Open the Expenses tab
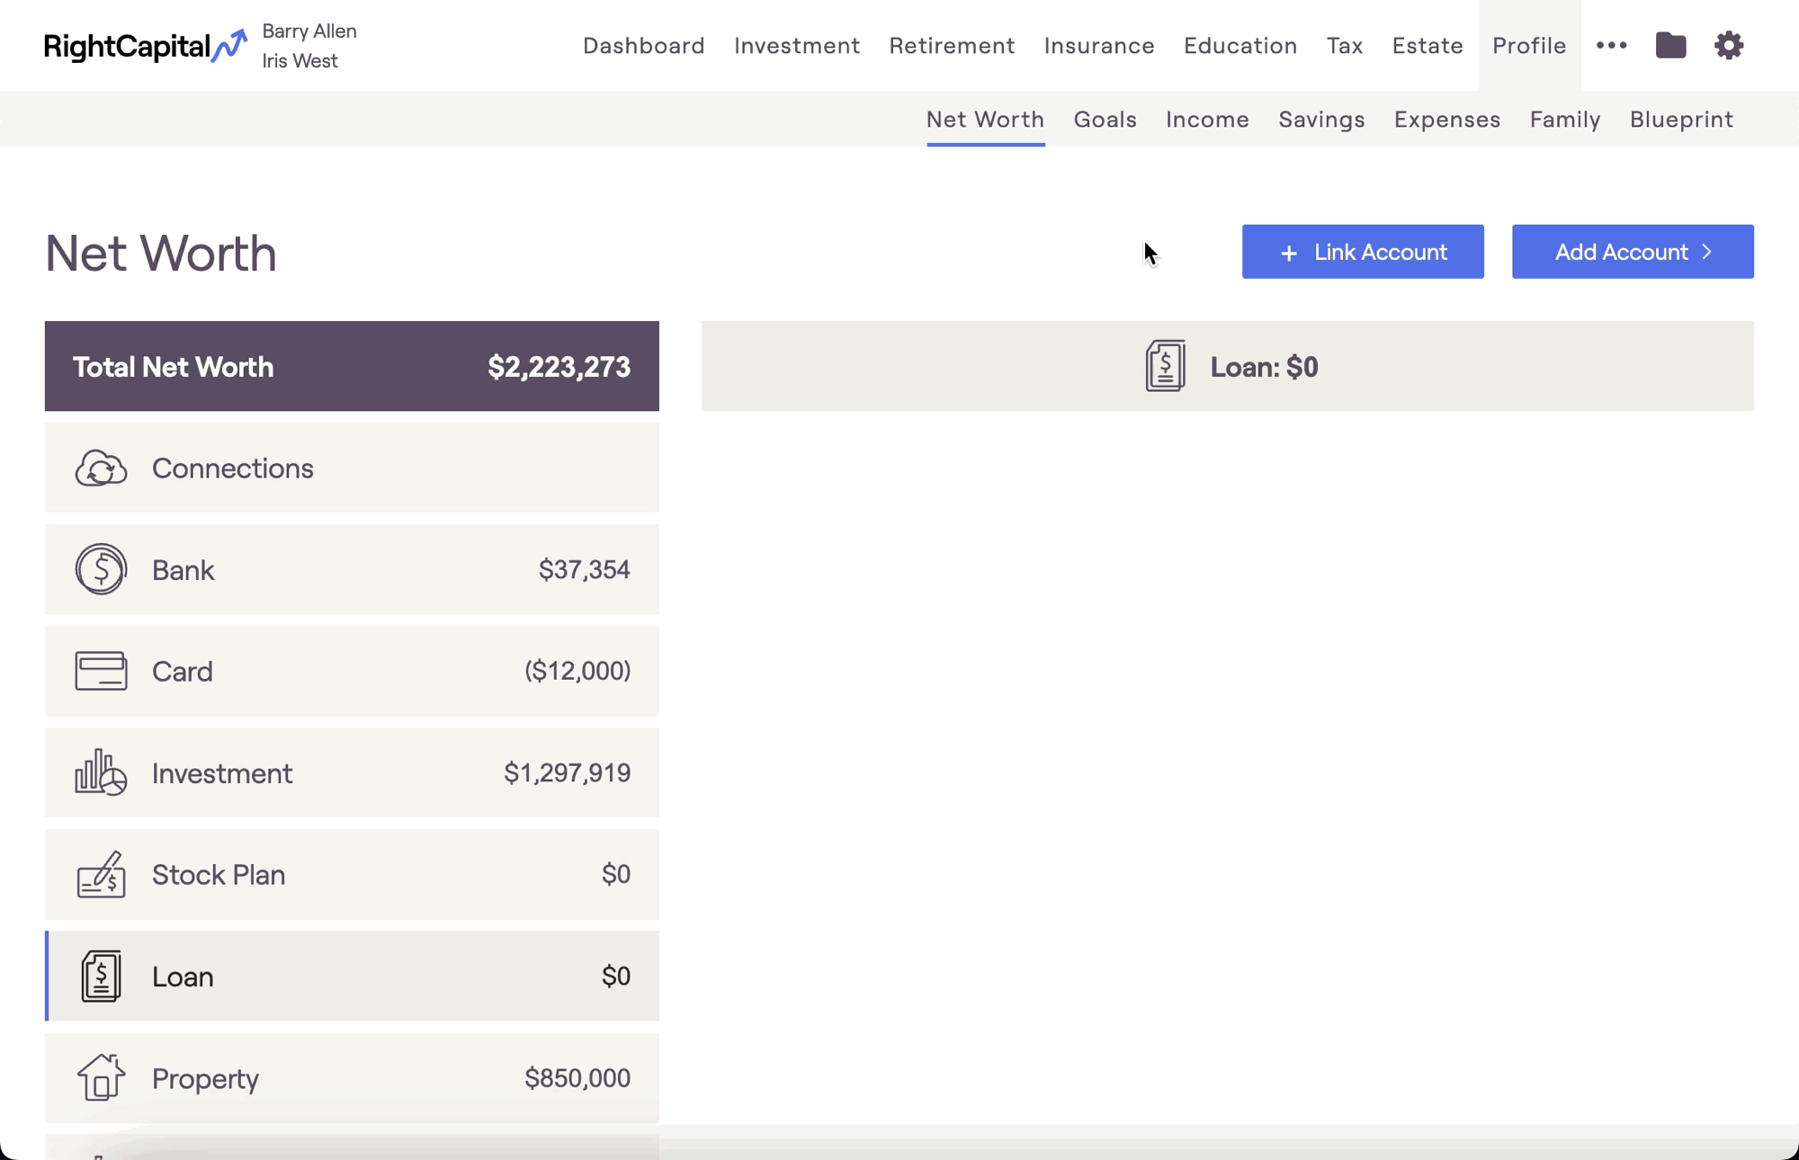This screenshot has height=1160, width=1799. pos(1447,119)
